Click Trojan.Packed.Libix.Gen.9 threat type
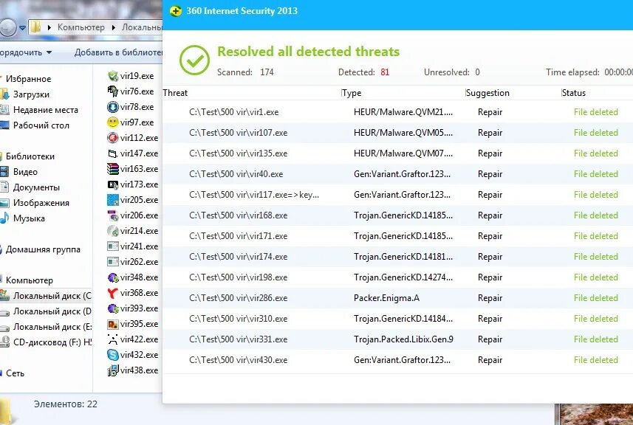Image resolution: width=633 pixels, height=425 pixels. pos(403,339)
